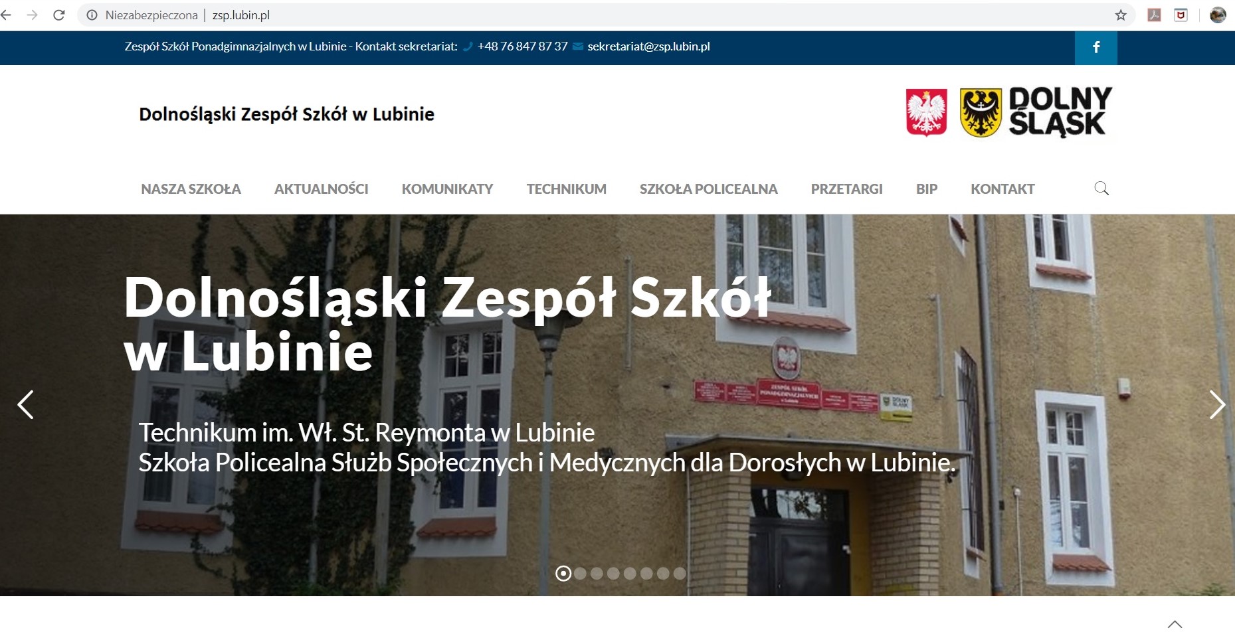Open the Facebook page via the Facebook icon
The width and height of the screenshot is (1235, 642).
pos(1096,47)
